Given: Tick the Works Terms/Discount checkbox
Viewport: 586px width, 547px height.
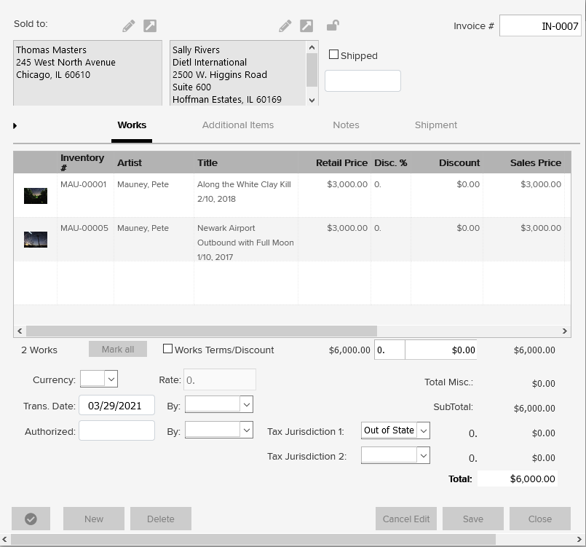Looking at the screenshot, I should (x=168, y=349).
